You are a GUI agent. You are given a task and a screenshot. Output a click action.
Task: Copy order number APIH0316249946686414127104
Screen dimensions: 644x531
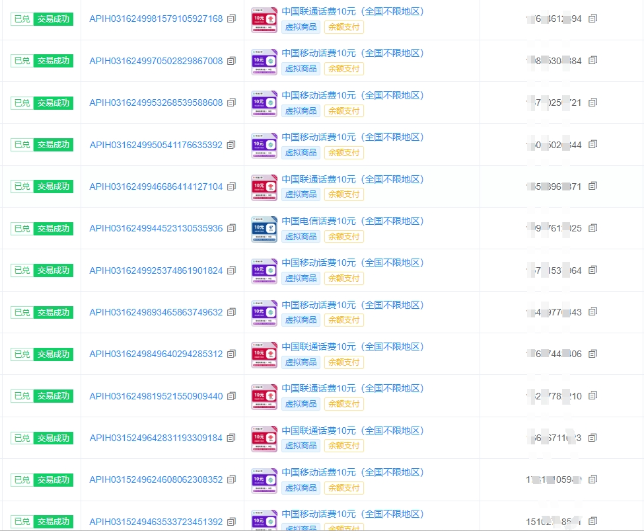tap(232, 186)
